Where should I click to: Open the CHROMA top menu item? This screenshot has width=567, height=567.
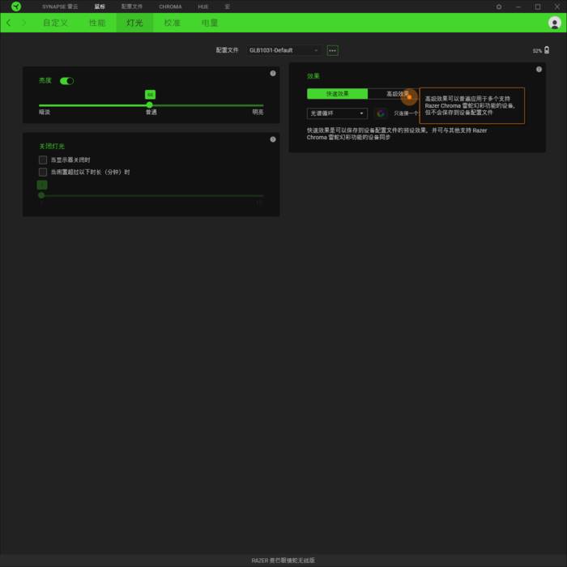[x=170, y=6]
